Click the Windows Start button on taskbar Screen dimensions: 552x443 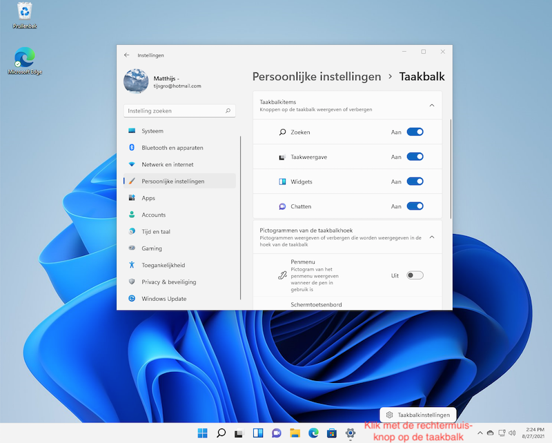(202, 433)
